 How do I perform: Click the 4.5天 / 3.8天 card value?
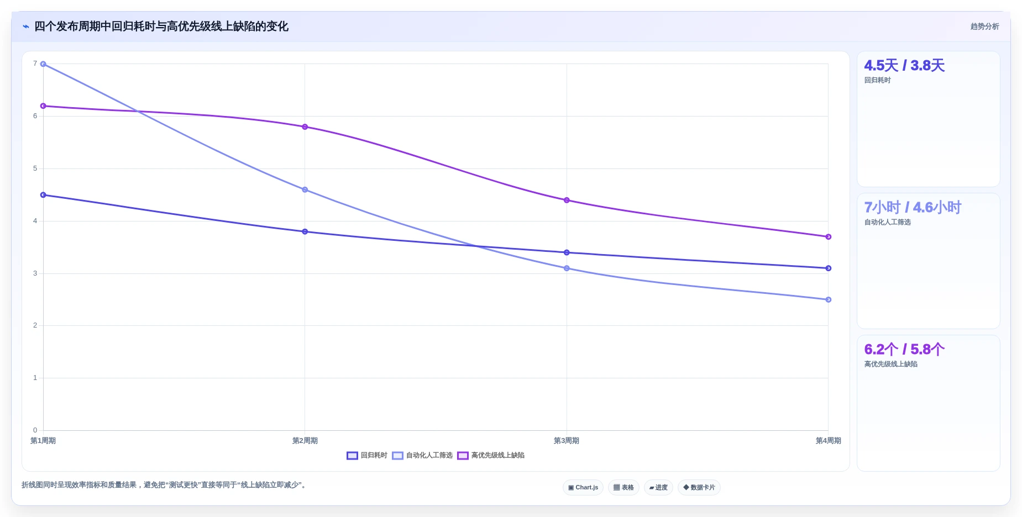point(904,66)
